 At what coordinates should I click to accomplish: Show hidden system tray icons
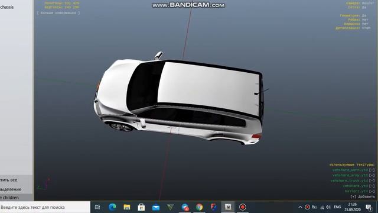point(300,207)
